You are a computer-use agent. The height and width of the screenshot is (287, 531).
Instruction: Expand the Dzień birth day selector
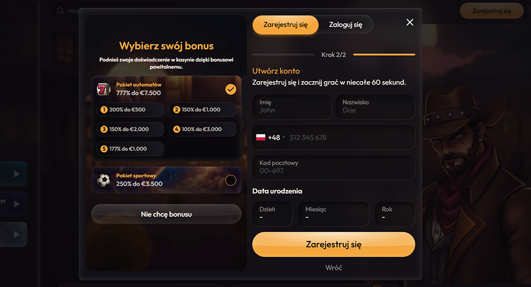[x=272, y=213]
